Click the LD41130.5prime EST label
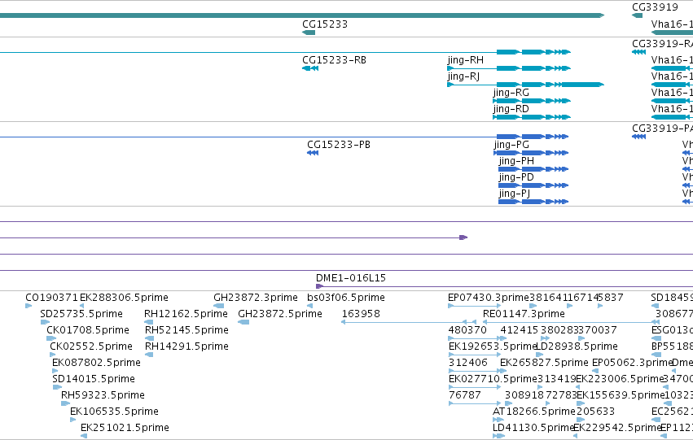The height and width of the screenshot is (440, 693). (x=533, y=428)
